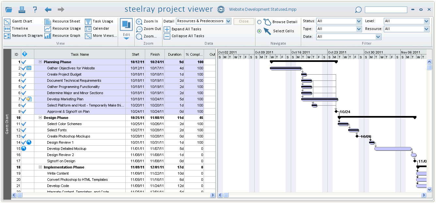The height and width of the screenshot is (203, 436).
Task: Collapse the Implementation Phase summary task
Action: 40,167
